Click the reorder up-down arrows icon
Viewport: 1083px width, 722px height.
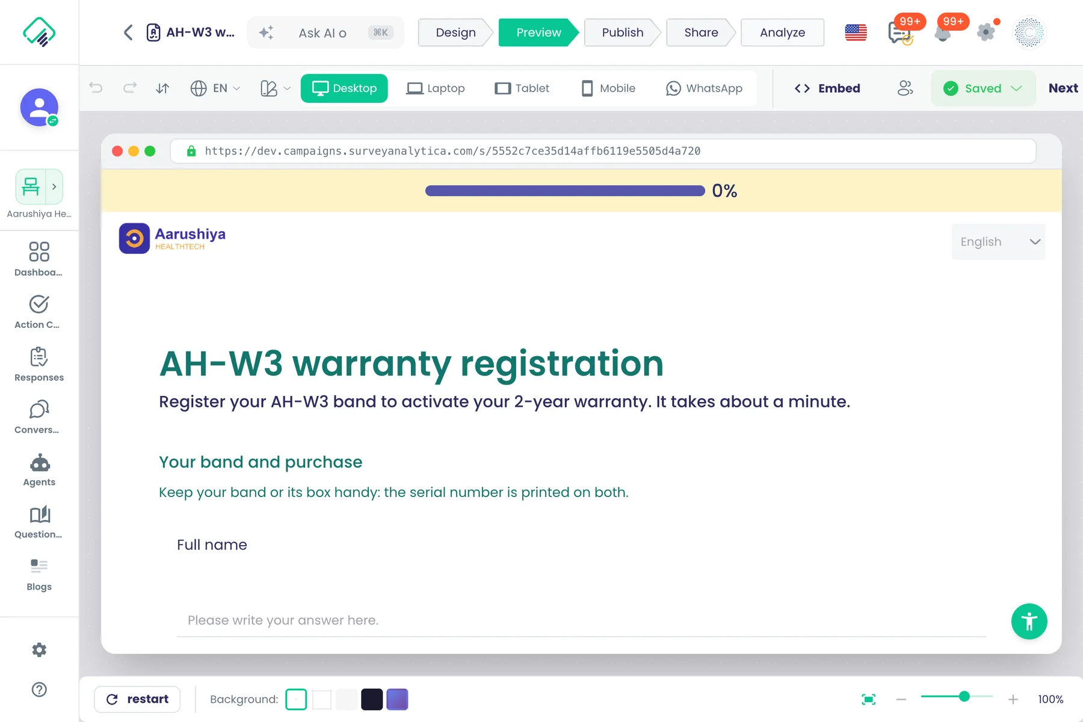(162, 88)
